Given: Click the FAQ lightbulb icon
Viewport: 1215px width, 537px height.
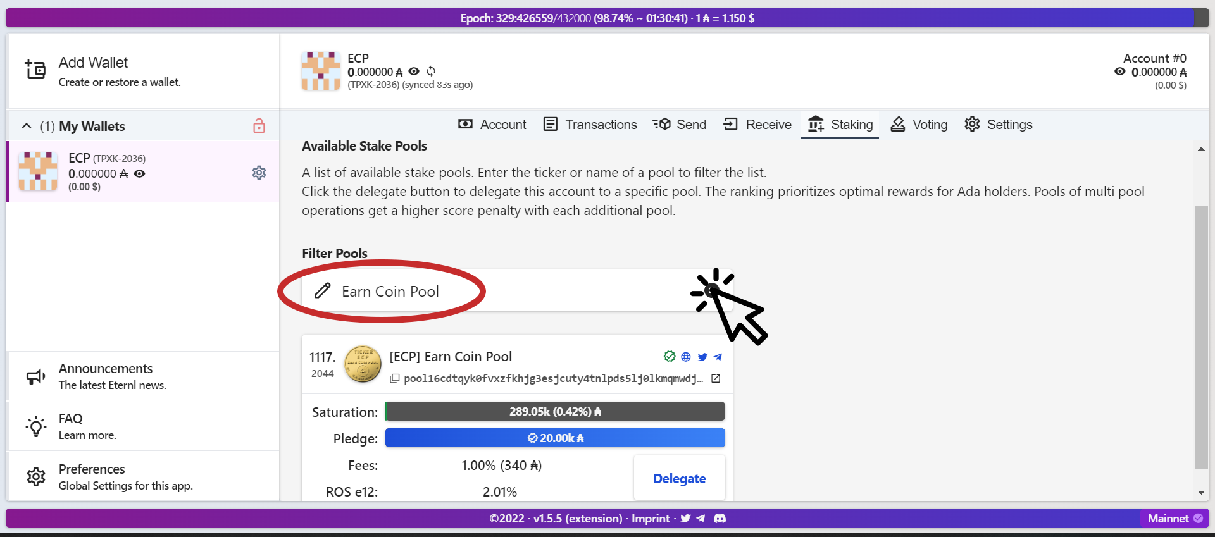Looking at the screenshot, I should 35,427.
